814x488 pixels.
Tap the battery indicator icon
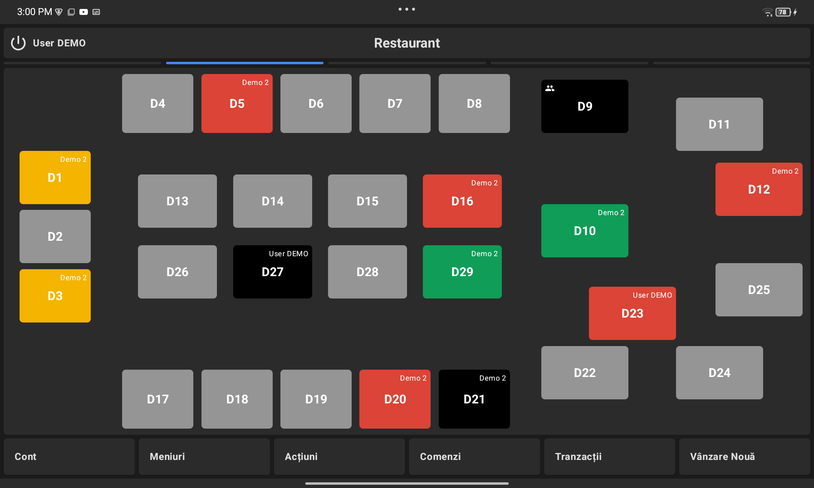pos(783,12)
